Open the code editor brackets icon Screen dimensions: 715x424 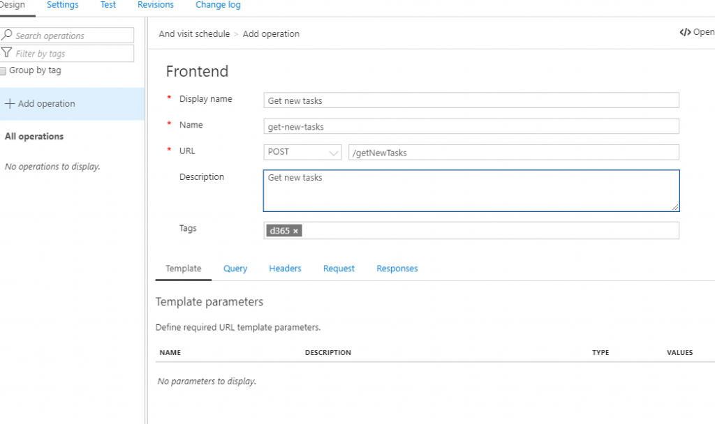point(685,32)
